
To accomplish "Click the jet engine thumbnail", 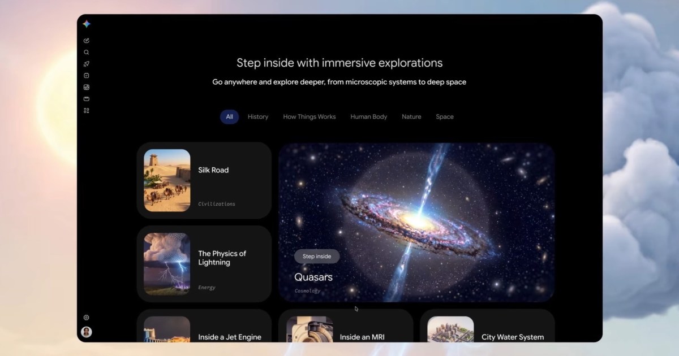I will click(167, 329).
